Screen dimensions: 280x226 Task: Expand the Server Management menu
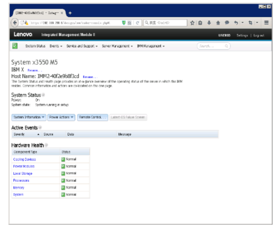[x=117, y=46]
